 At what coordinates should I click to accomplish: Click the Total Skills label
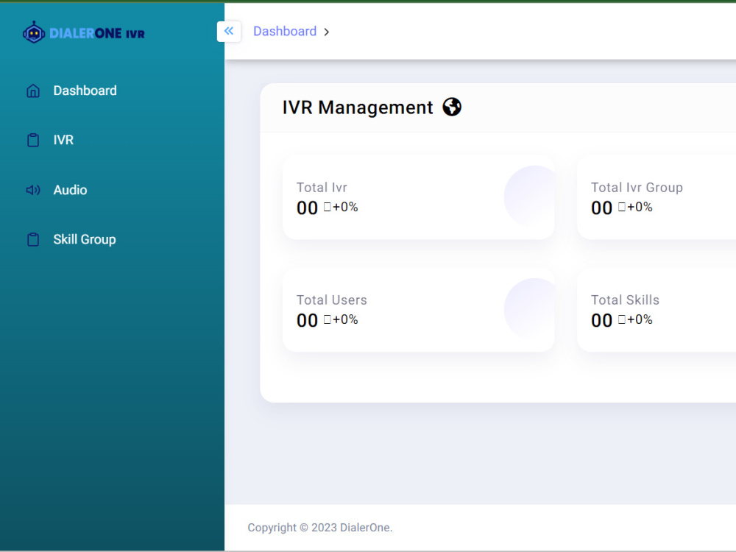625,300
